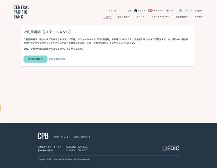217x168 pixels.
Task: Click the ようこそ welcome text
Action: [112, 11]
